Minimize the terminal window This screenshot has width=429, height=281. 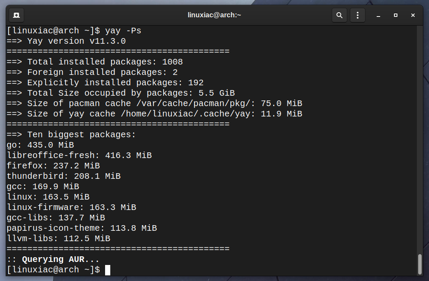click(x=378, y=15)
